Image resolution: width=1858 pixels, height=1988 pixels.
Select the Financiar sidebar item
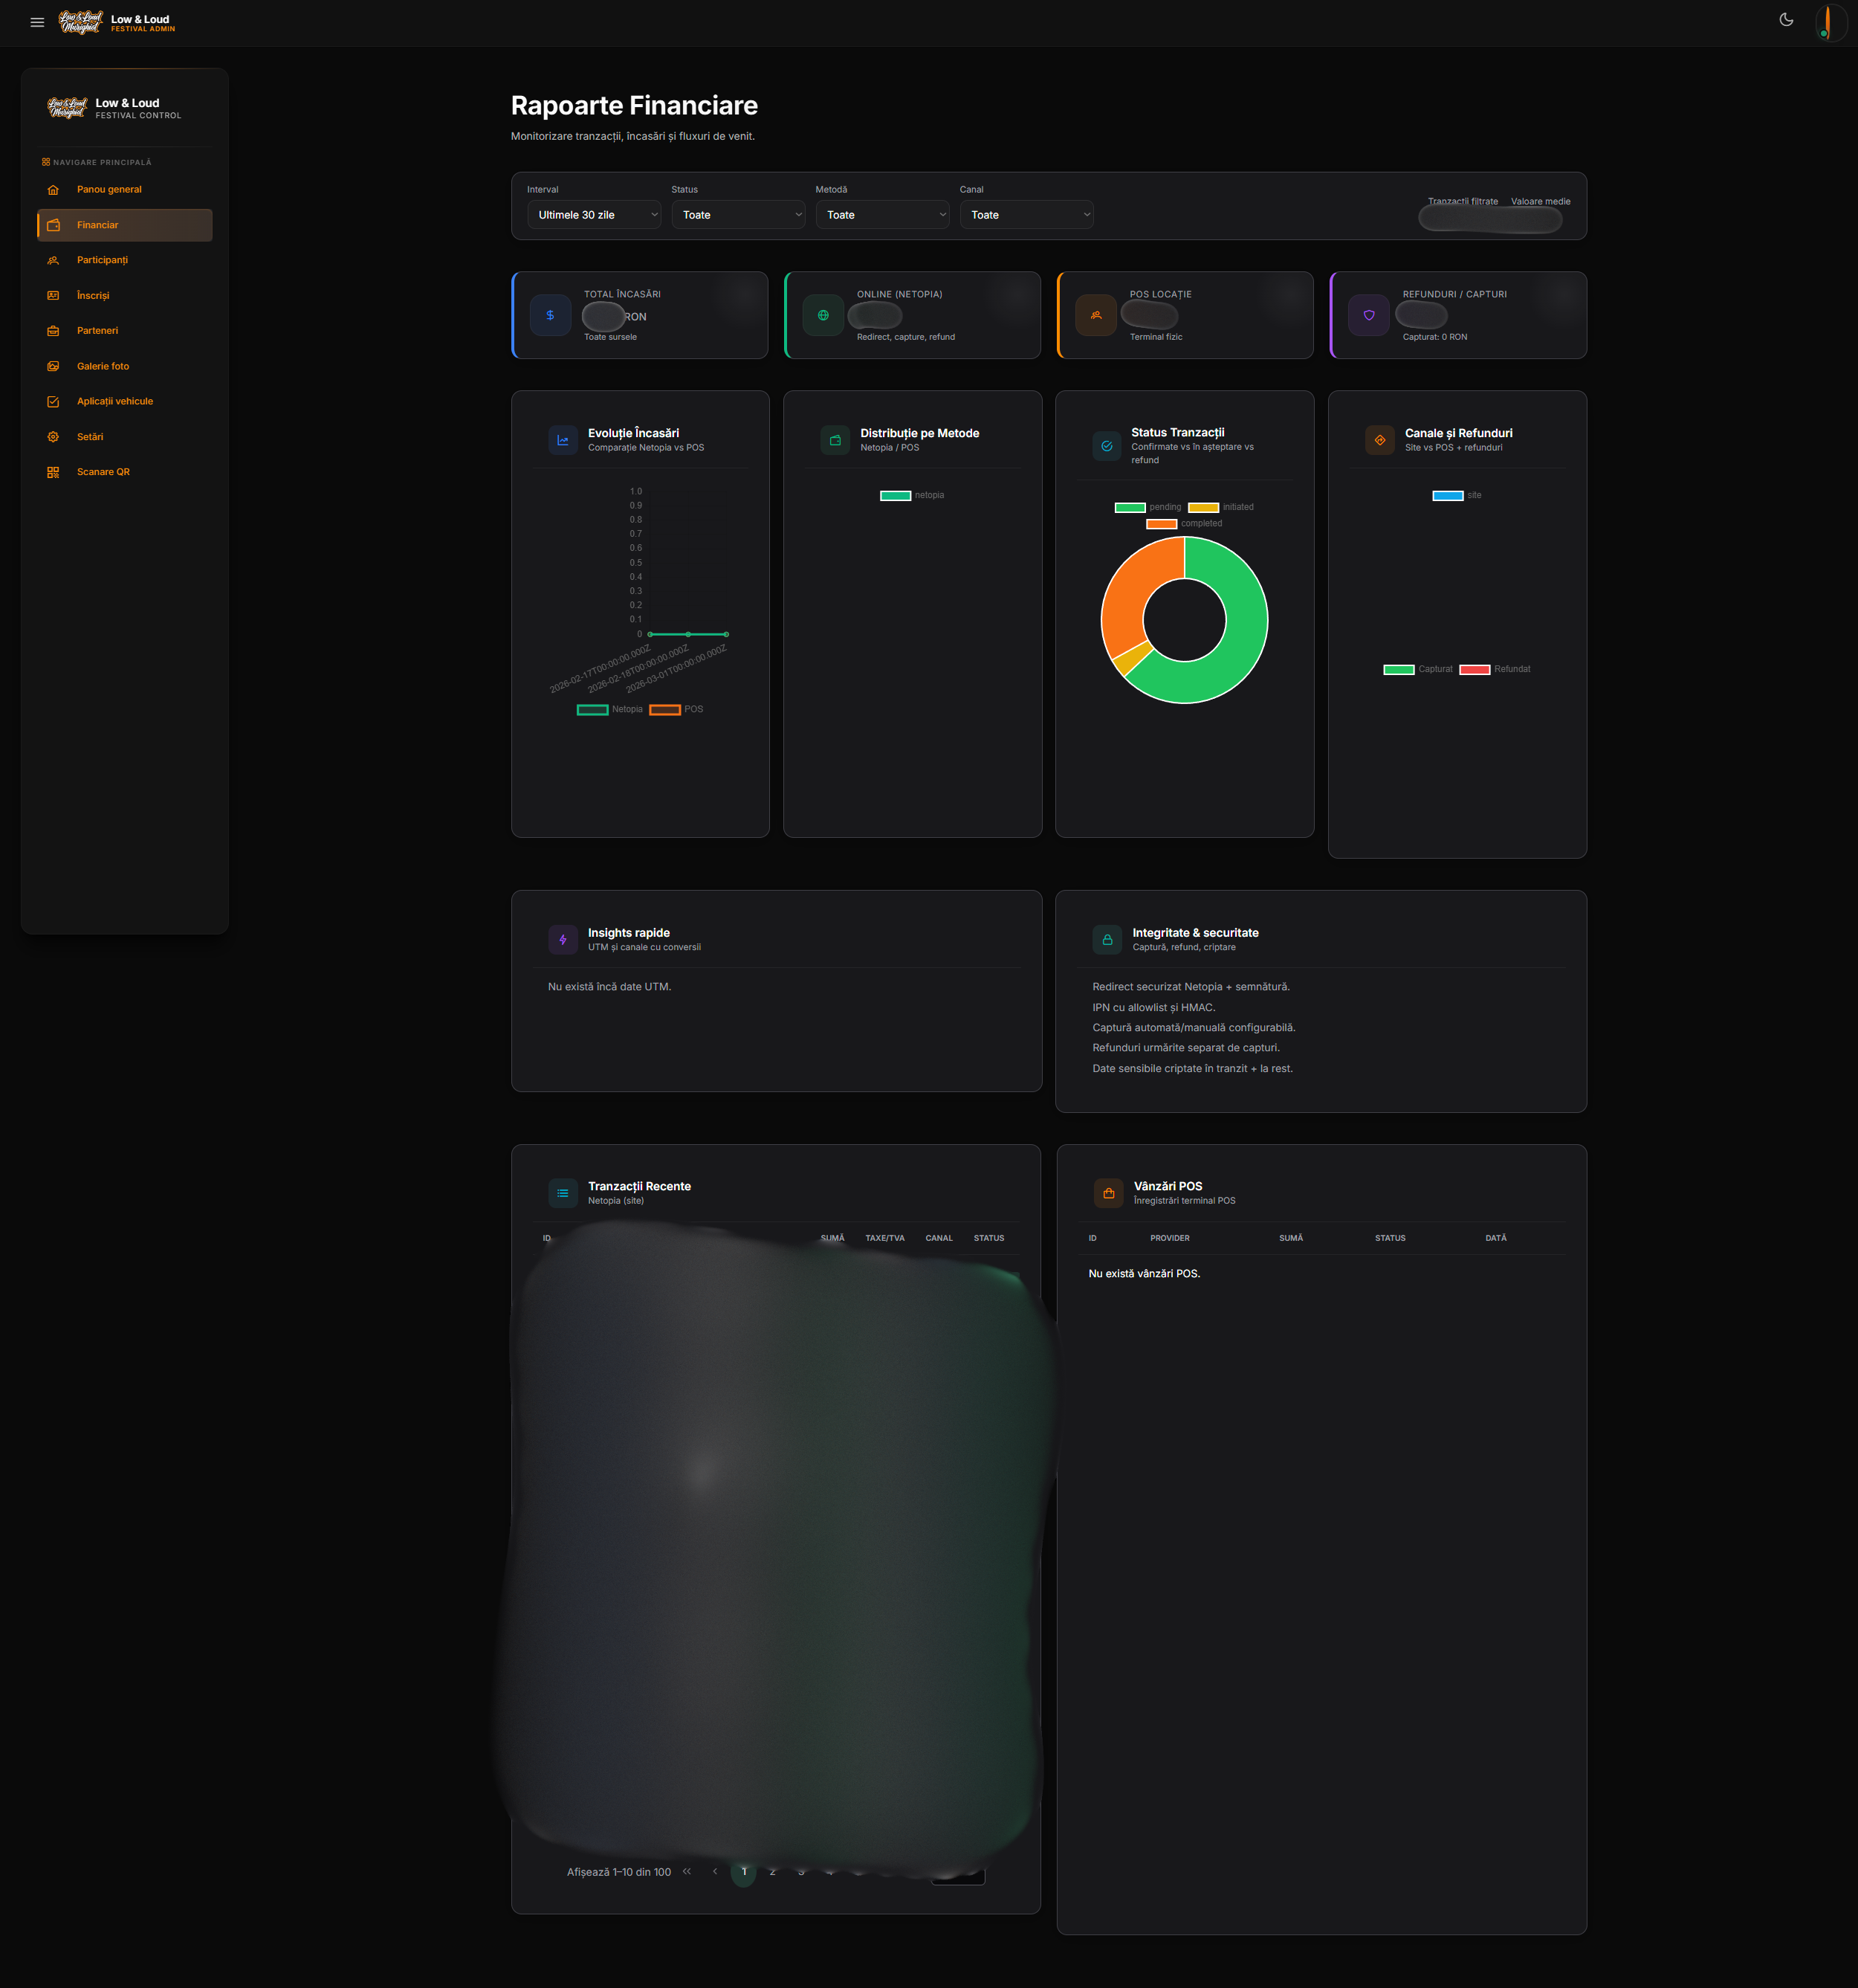124,225
